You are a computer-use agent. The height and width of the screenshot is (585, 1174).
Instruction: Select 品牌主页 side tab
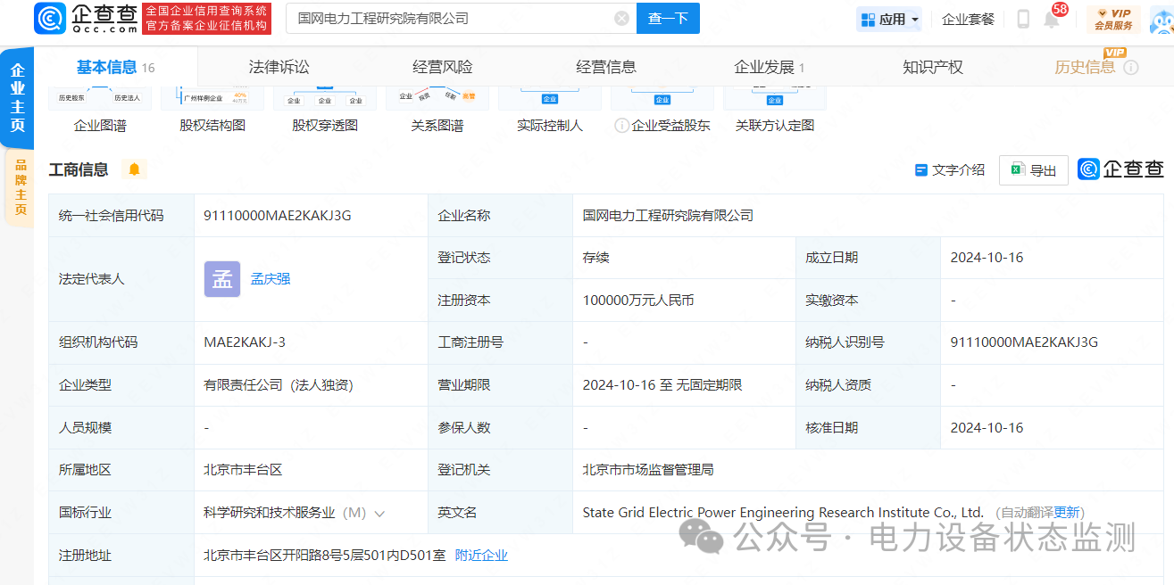[x=20, y=188]
